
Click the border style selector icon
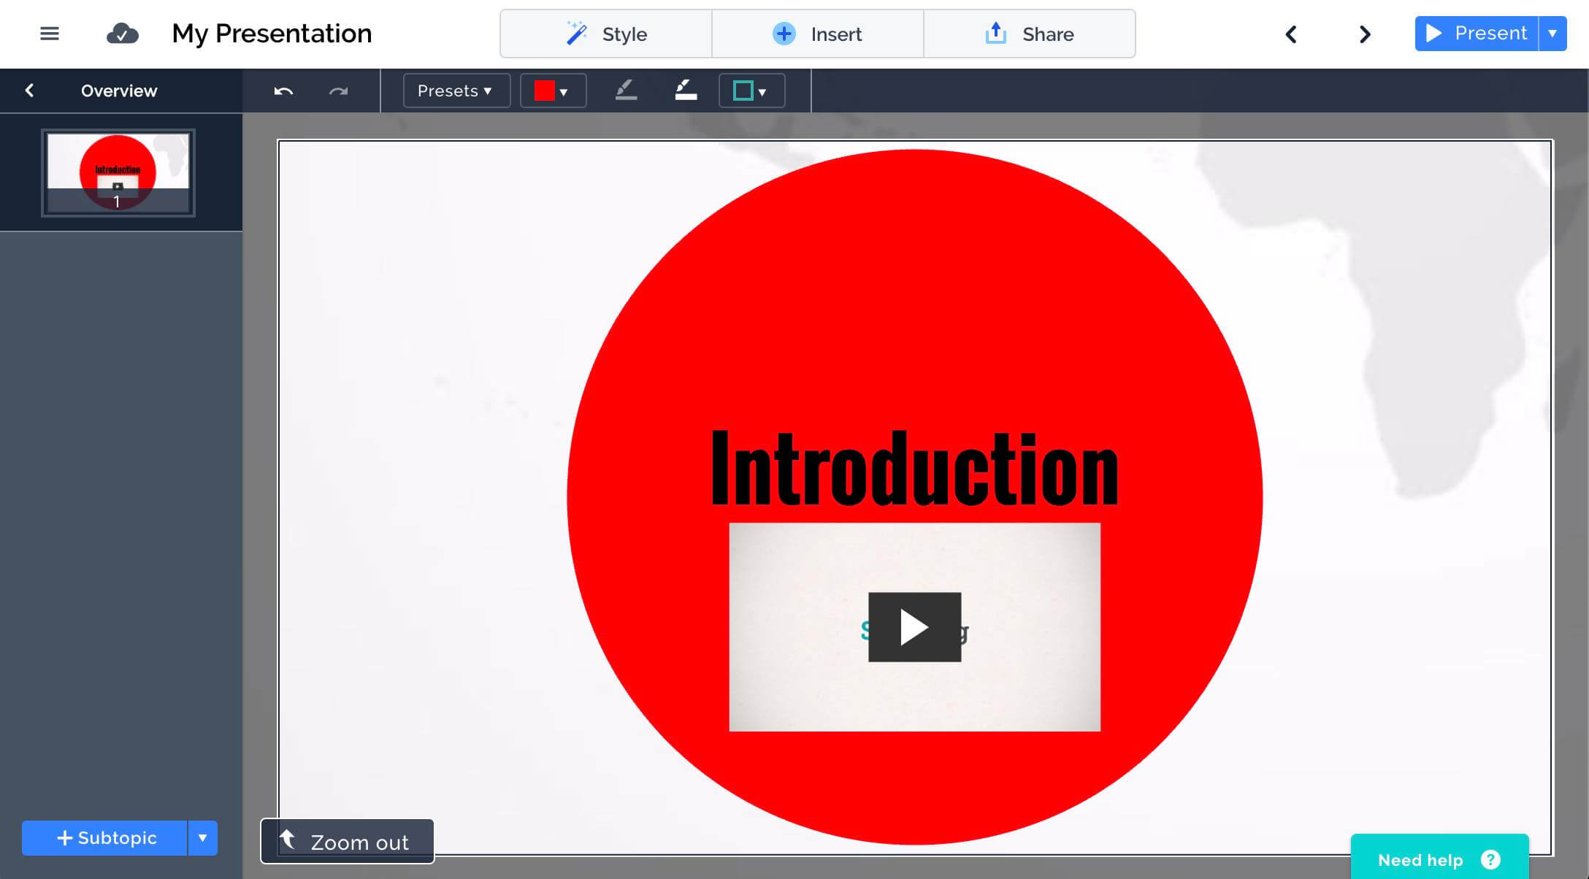click(749, 91)
